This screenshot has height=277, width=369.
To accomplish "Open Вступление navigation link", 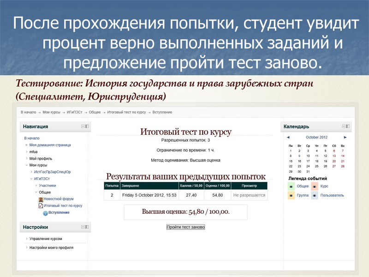I will pos(59,212).
